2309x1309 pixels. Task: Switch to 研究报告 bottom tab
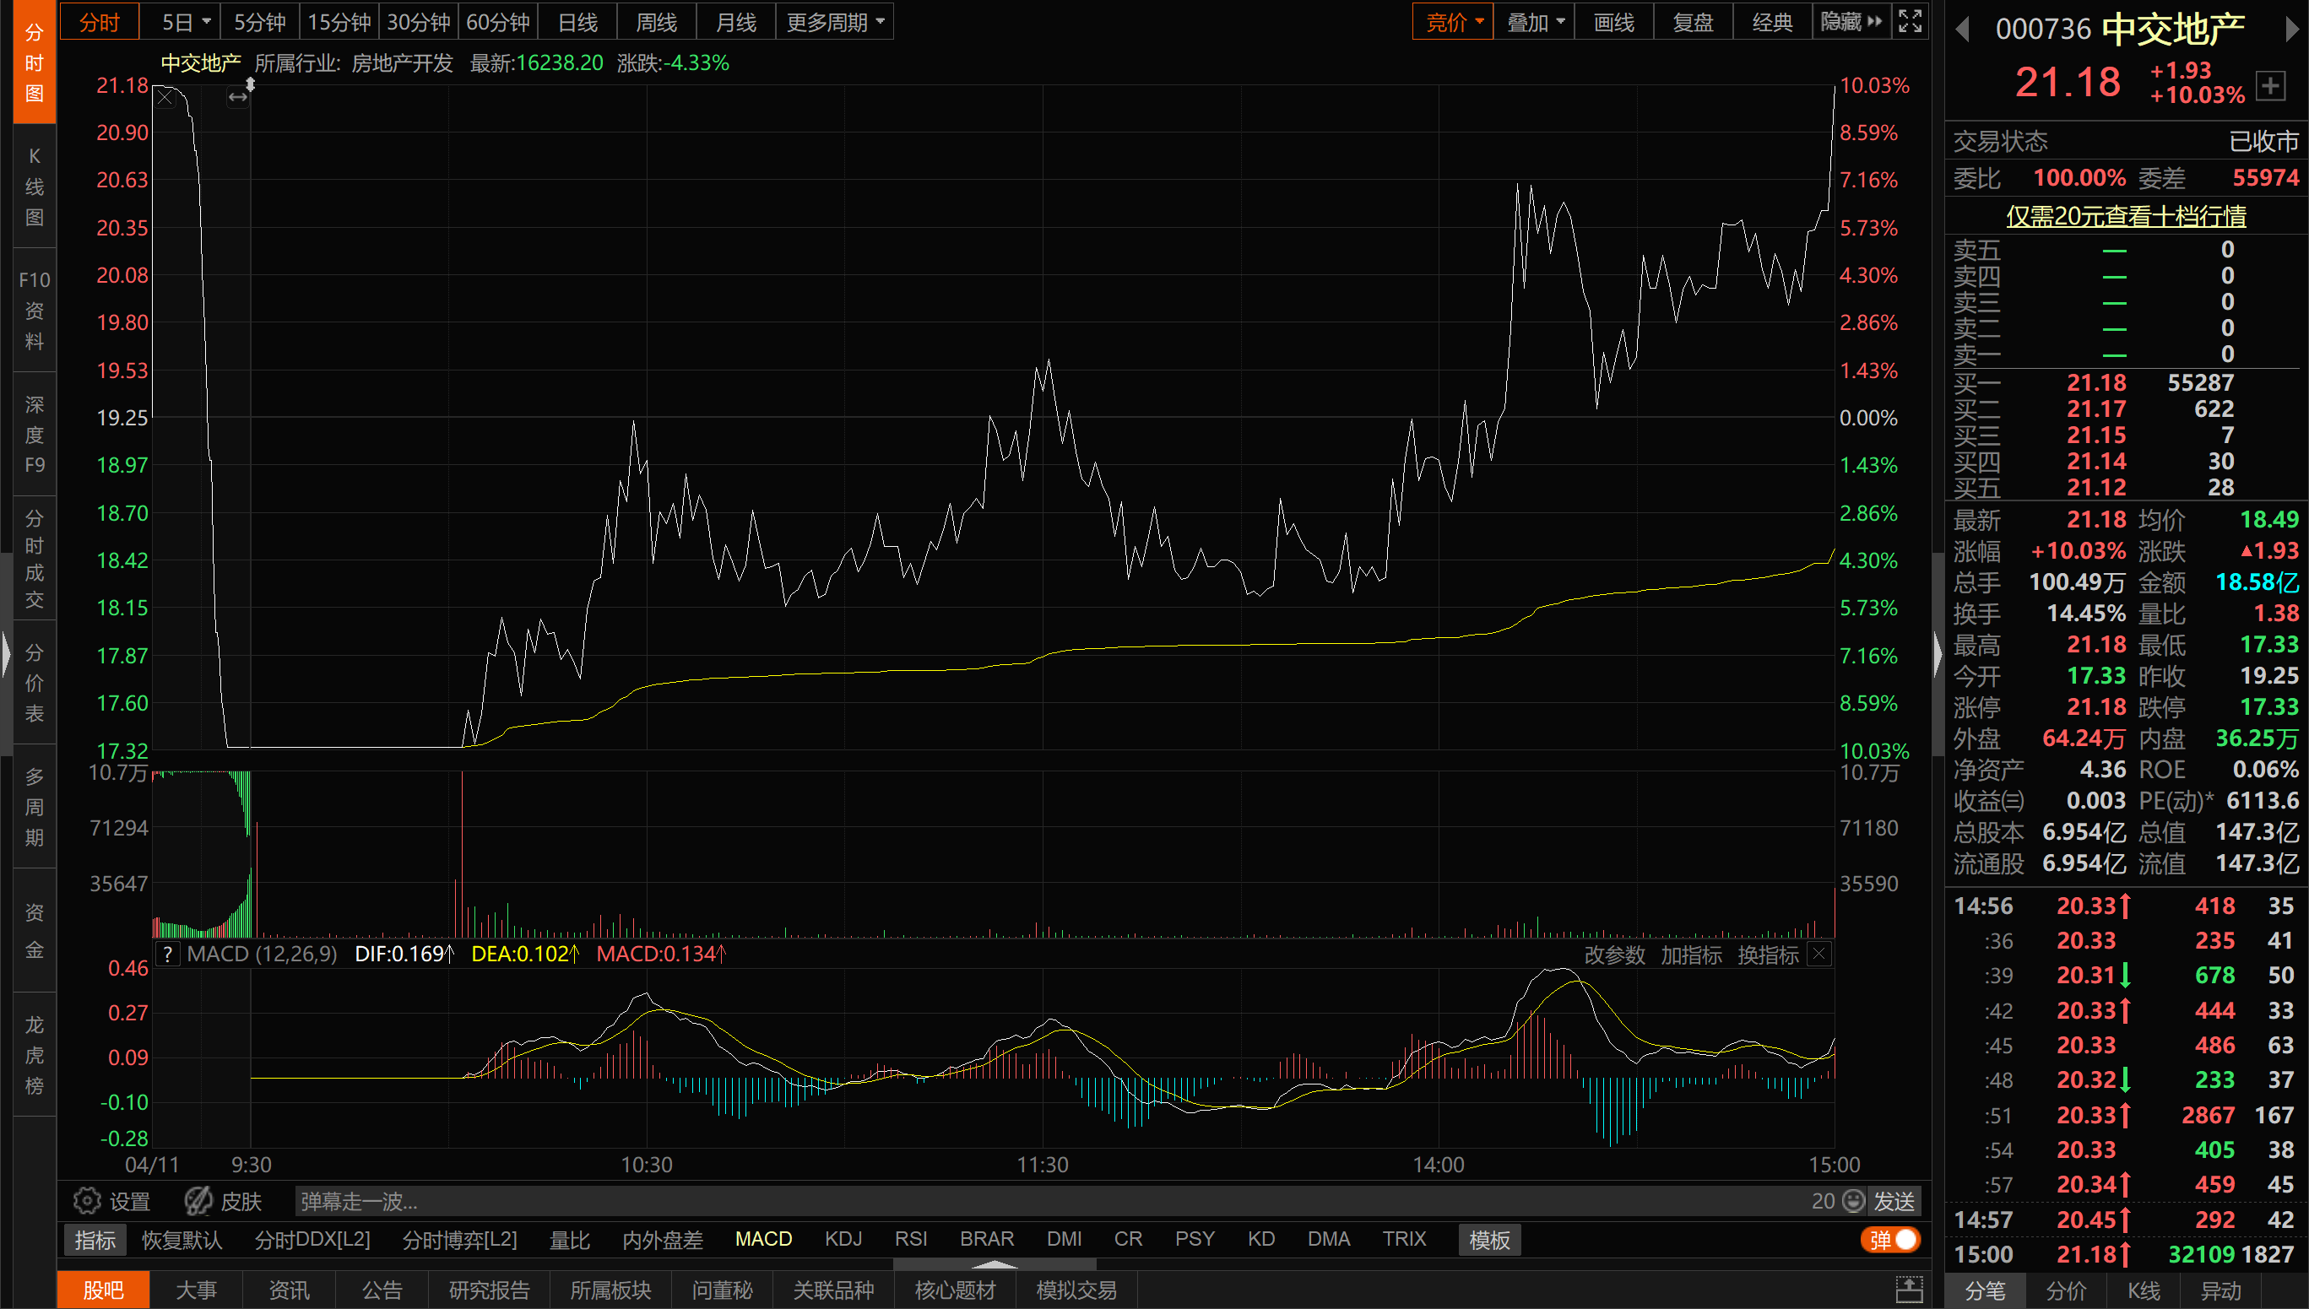pos(489,1290)
